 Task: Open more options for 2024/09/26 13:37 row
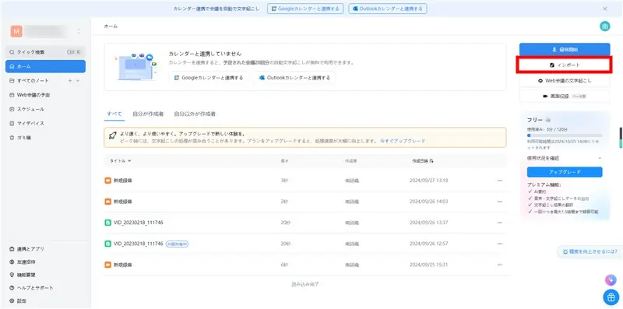click(500, 223)
